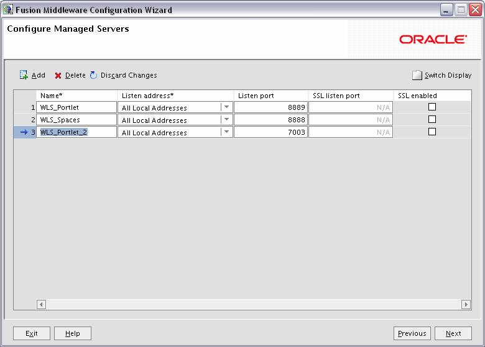Viewport: 485px width, 347px height.
Task: Click the SSL enabled column header
Action: coord(432,96)
